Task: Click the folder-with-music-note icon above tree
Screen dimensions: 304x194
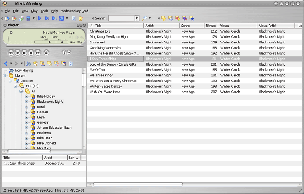Action: pyautogui.click(x=56, y=64)
